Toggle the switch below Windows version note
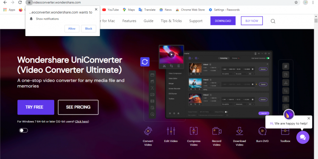This screenshot has height=159, width=318. pos(23,131)
